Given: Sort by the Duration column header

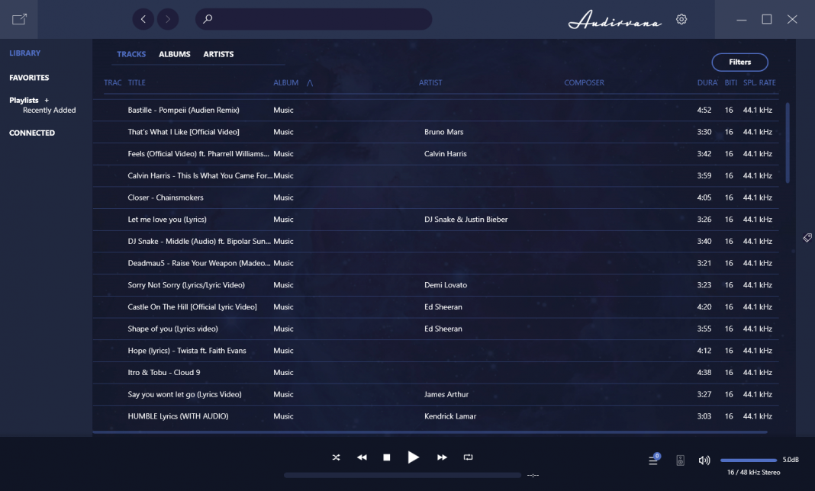Looking at the screenshot, I should (707, 82).
